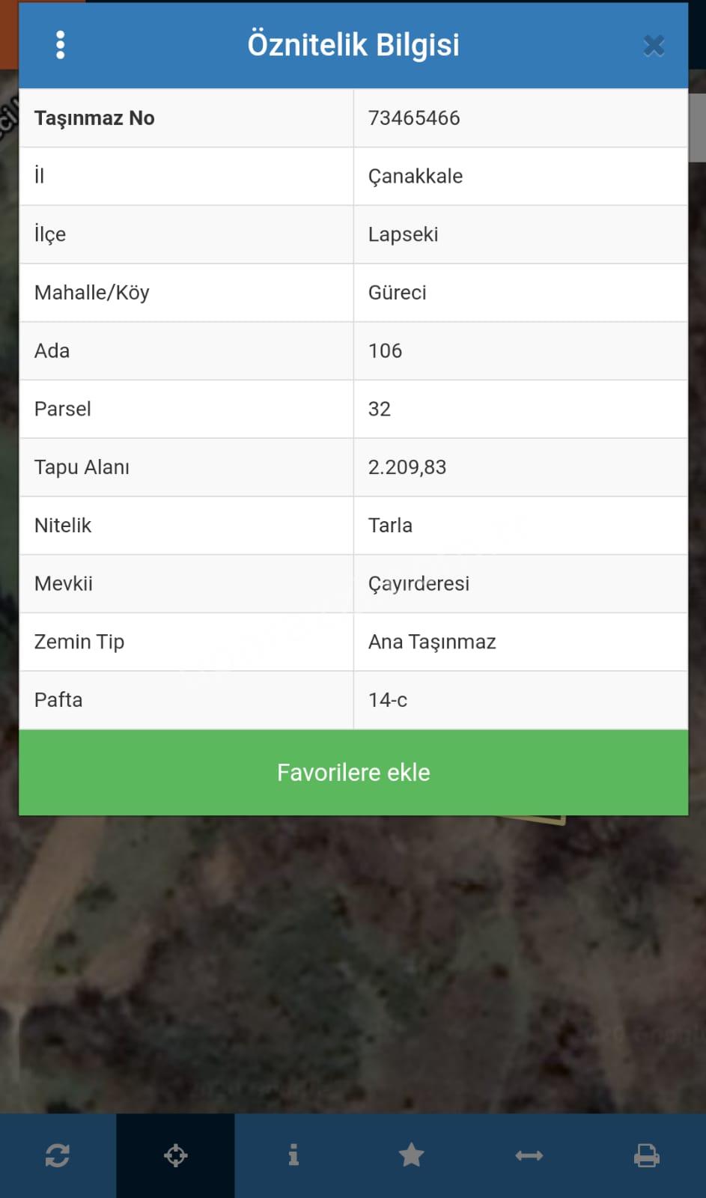Click the Lapseki district value
The height and width of the screenshot is (1198, 706).
pyautogui.click(x=403, y=234)
